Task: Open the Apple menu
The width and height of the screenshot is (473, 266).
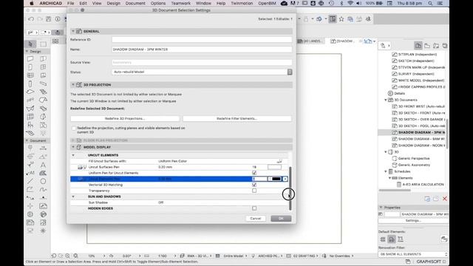Action: (x=32, y=3)
